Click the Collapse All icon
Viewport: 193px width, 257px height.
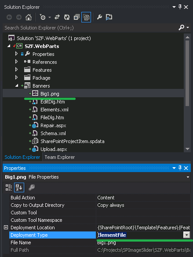(76, 17)
